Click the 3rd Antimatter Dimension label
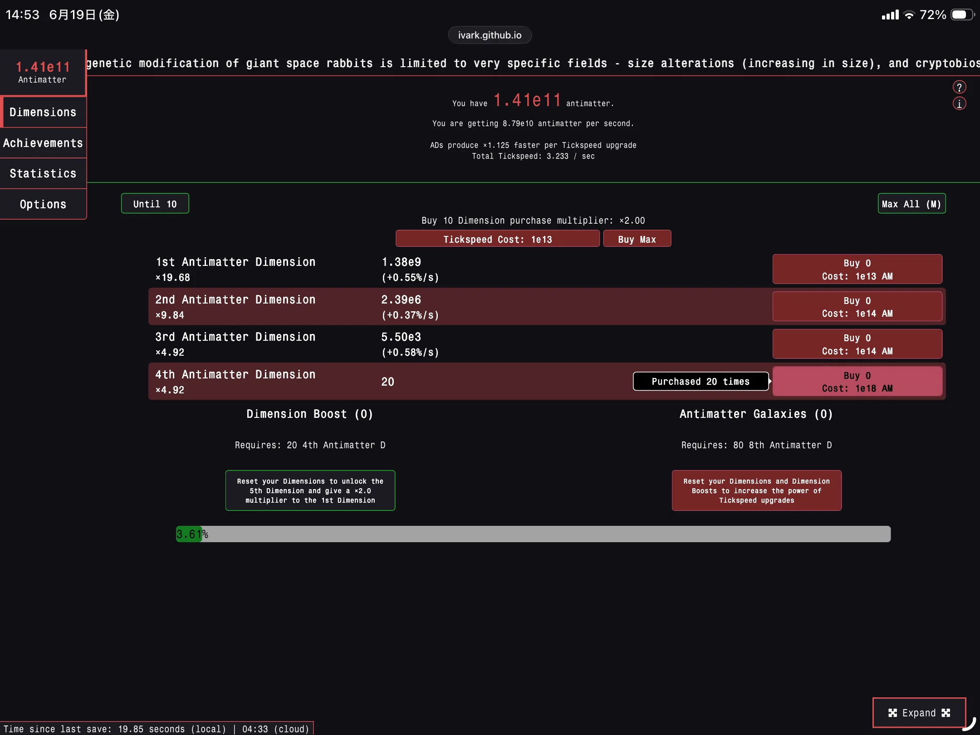This screenshot has width=980, height=735. coord(235,337)
